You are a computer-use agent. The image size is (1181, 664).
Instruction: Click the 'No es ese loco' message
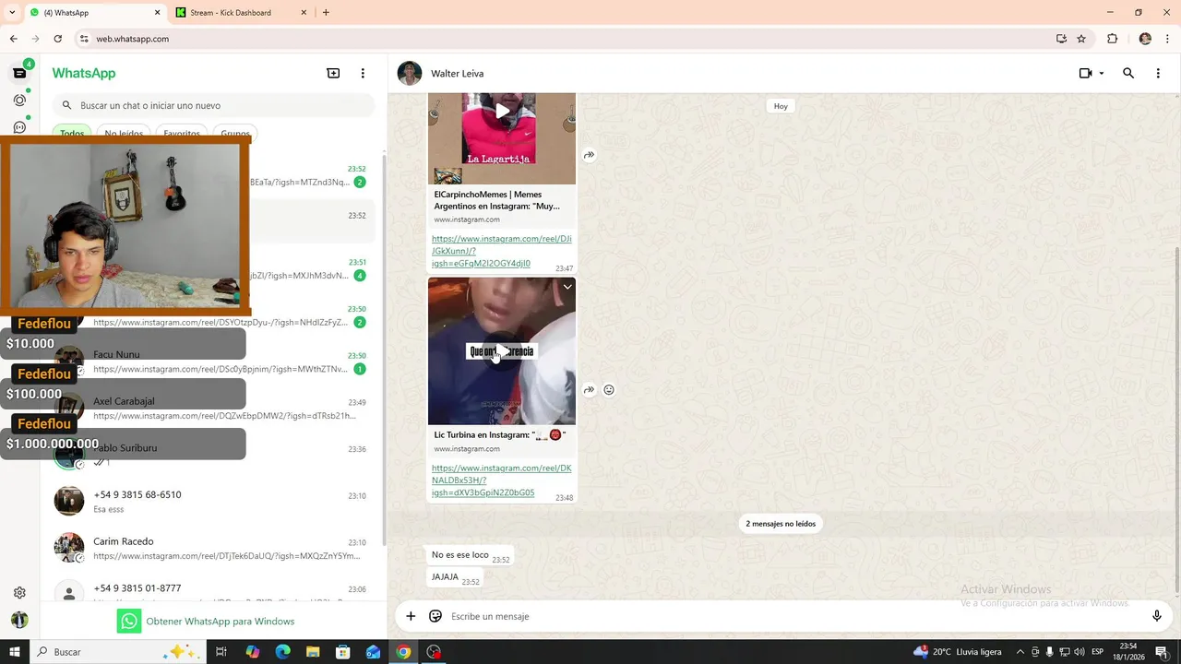pyautogui.click(x=469, y=555)
